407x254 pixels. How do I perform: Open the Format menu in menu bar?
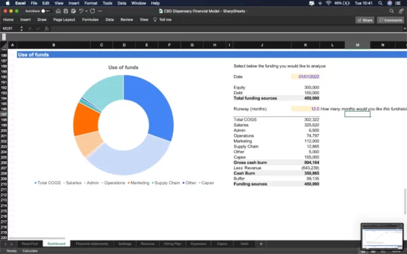(91, 3)
